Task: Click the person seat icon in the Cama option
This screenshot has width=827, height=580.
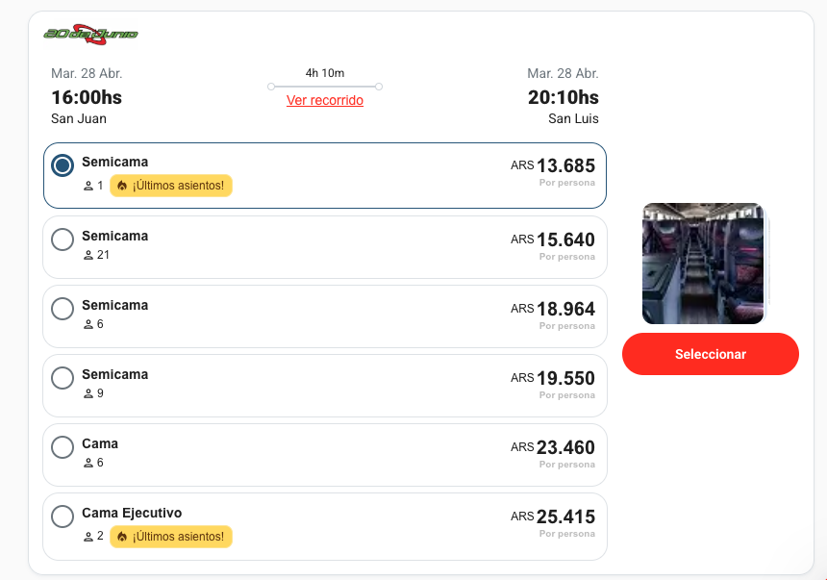Action: (88, 464)
